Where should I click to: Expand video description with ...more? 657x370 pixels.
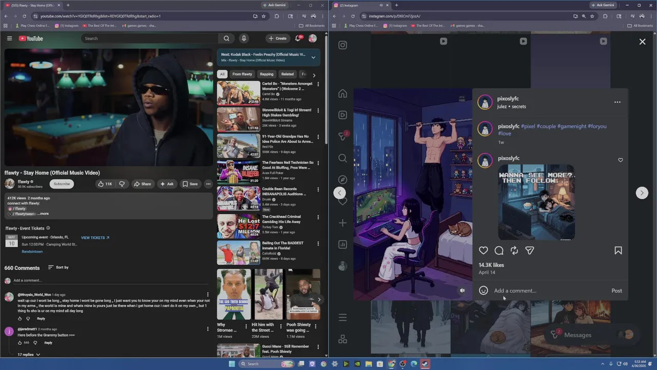pyautogui.click(x=44, y=214)
